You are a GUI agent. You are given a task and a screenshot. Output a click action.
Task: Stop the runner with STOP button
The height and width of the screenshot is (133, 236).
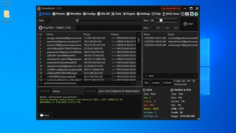188,24
